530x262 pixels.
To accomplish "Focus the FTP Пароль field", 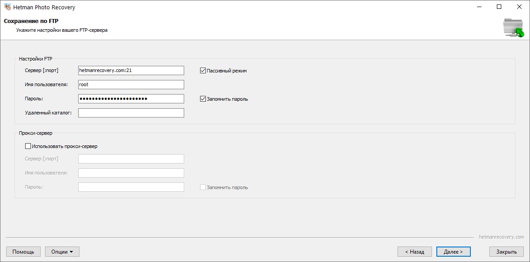I will click(131, 99).
